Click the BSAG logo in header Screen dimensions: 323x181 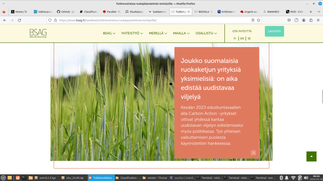(x=38, y=33)
